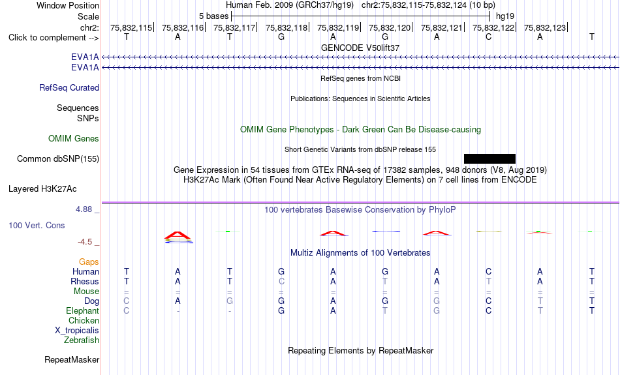
Task: Click the C base in ruler sequence
Action: click(x=488, y=37)
